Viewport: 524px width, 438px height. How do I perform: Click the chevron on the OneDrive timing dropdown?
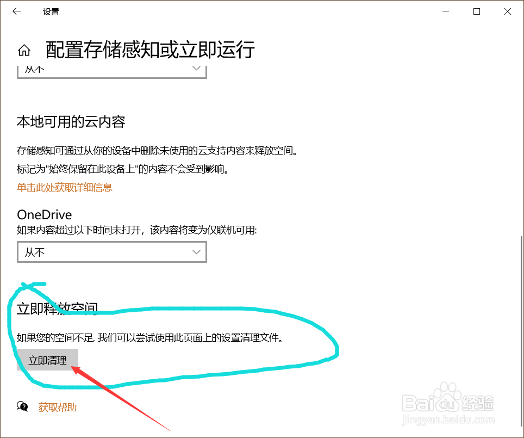click(196, 252)
